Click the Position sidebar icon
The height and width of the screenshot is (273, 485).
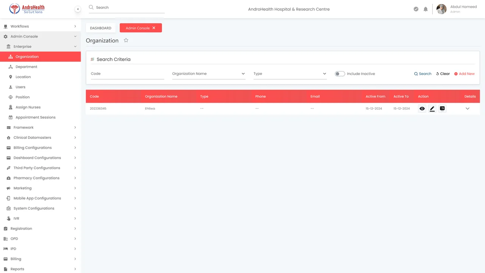[11, 97]
